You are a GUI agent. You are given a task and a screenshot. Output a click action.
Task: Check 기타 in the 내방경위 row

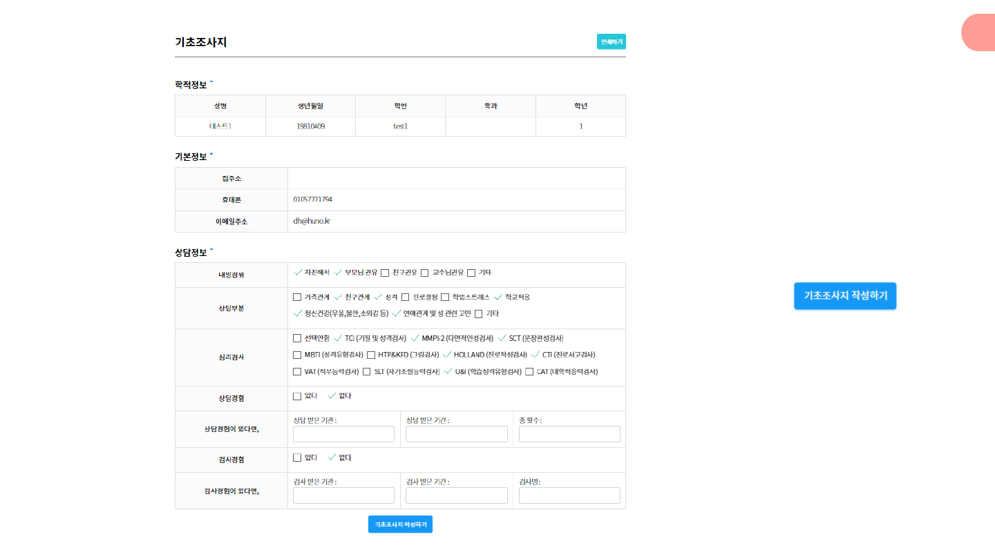pos(471,273)
